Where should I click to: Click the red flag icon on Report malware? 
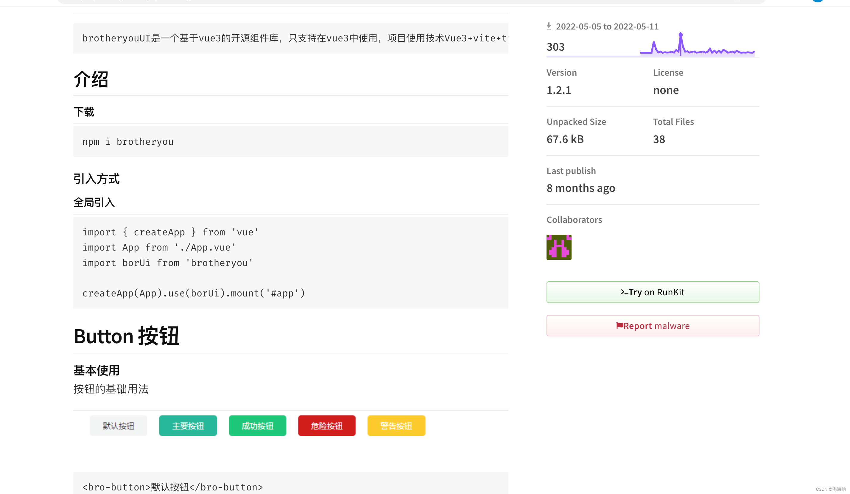coord(619,325)
